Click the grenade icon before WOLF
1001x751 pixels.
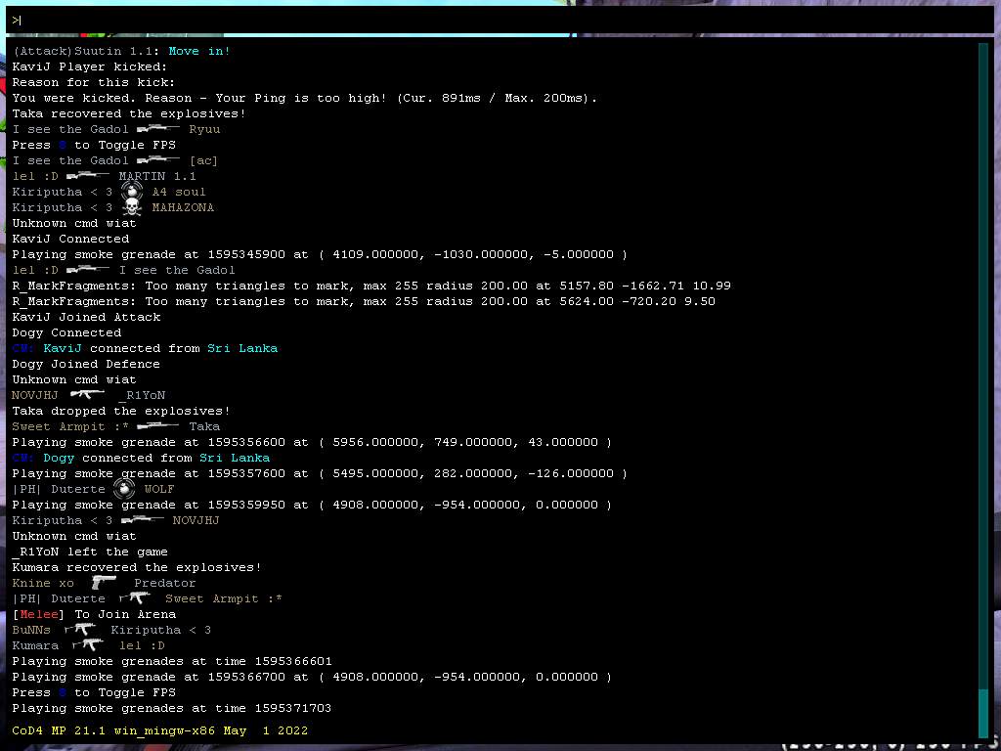(124, 489)
